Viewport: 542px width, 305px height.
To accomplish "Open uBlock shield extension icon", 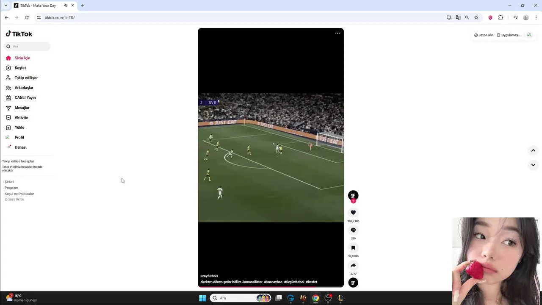I will pyautogui.click(x=490, y=17).
